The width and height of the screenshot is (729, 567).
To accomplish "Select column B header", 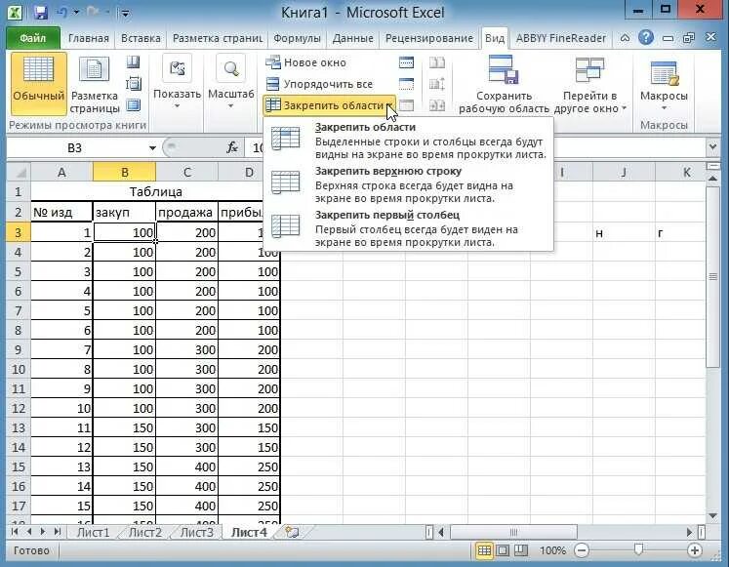I will (124, 173).
